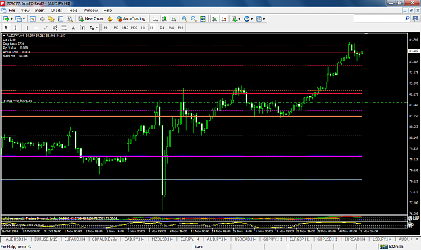This screenshot has height=250, width=421.
Task: Switch to the GBPJPY,H1 chart tab
Action: [273, 239]
